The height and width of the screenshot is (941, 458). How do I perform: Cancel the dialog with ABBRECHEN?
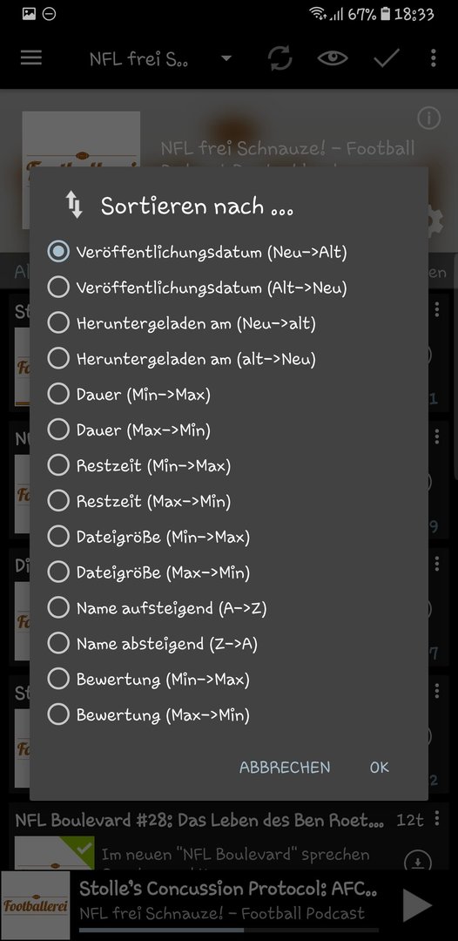coord(285,767)
